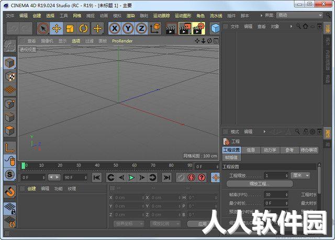Click the Planar Workplane icon
Screen dimensions: 335x240
[10, 222]
